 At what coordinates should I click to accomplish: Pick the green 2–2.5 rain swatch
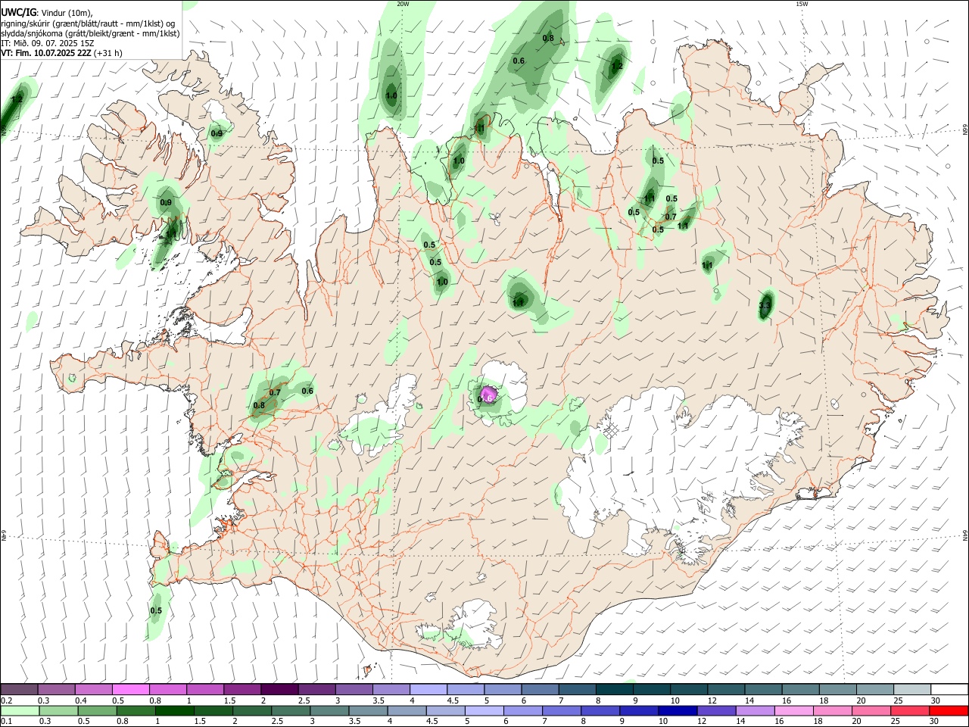pyautogui.click(x=252, y=711)
